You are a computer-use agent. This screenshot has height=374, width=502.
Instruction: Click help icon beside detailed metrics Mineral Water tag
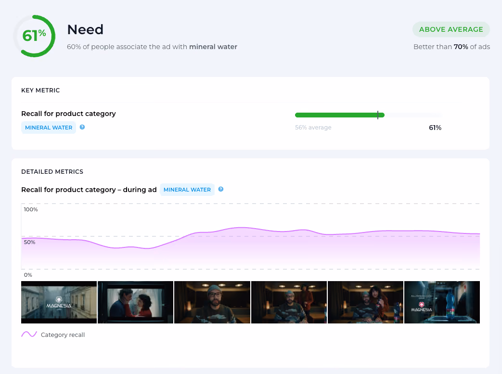click(x=221, y=189)
